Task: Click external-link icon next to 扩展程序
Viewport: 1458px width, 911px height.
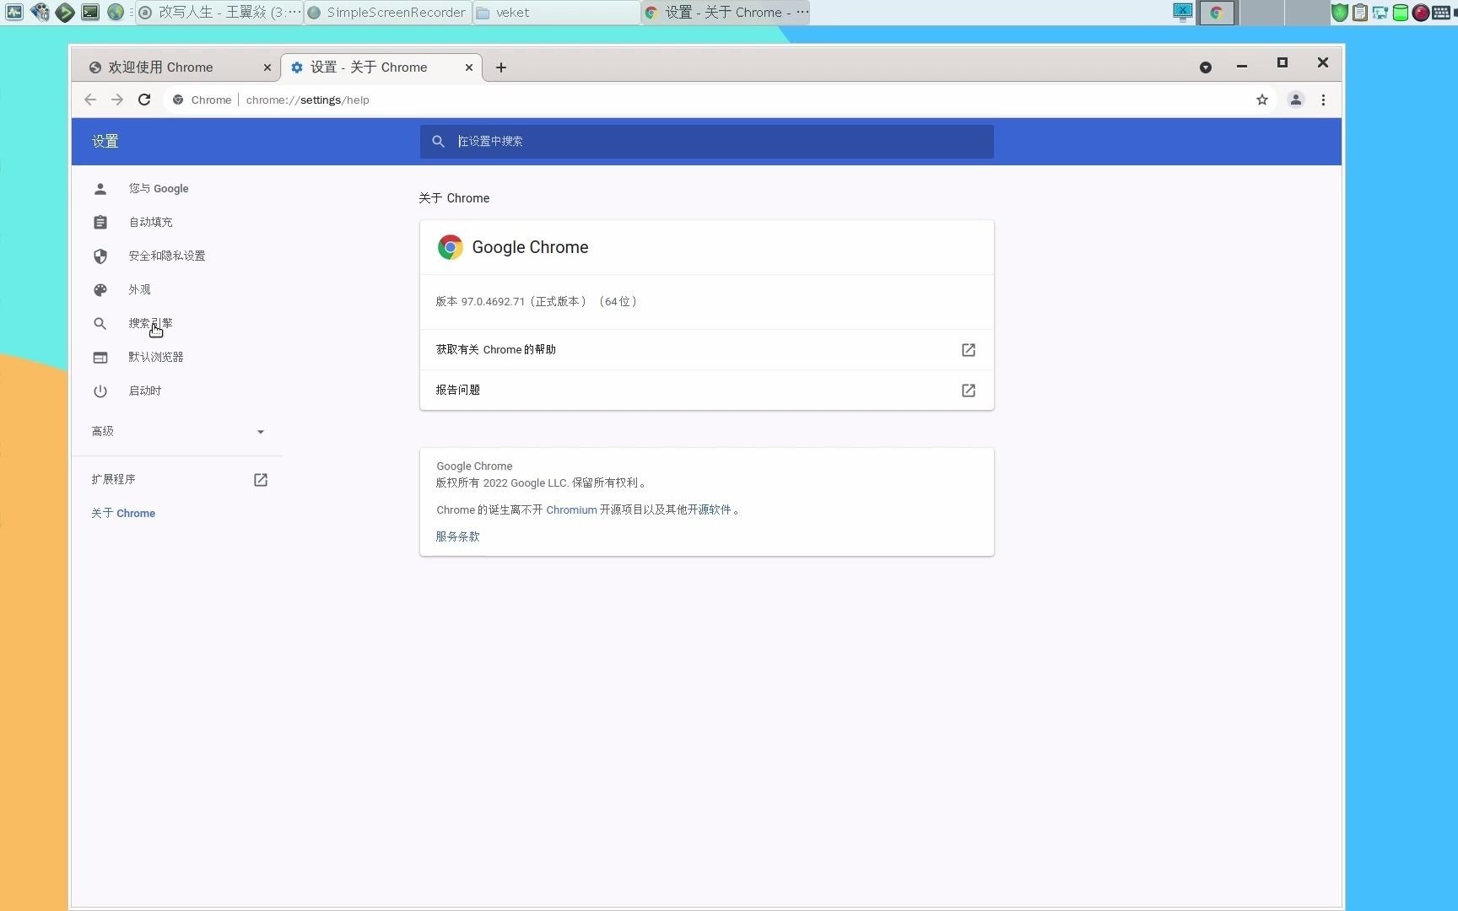Action: coord(261,479)
